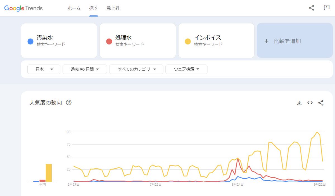Click the 比較を追加 button

(x=294, y=41)
